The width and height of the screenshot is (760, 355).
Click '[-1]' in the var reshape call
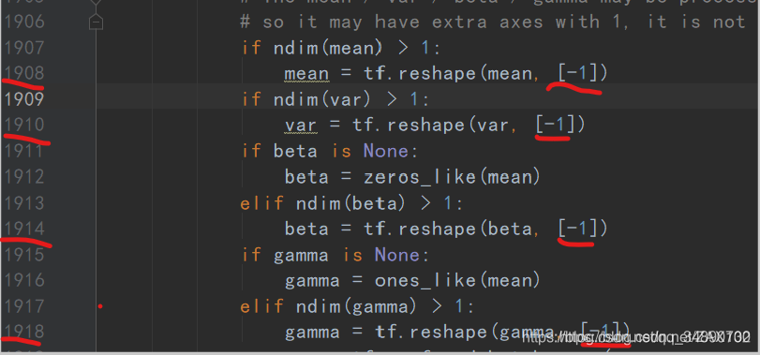click(x=556, y=126)
